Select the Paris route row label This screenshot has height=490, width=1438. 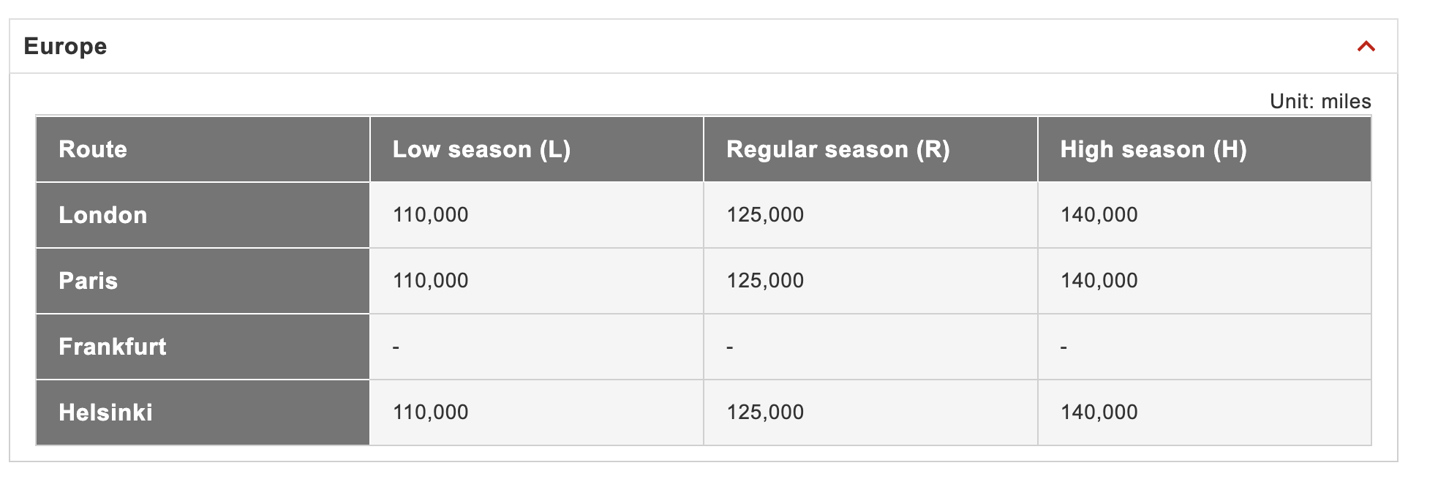88,281
